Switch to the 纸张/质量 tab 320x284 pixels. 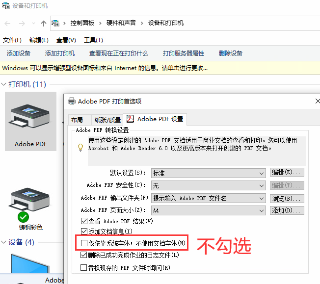[x=107, y=120]
